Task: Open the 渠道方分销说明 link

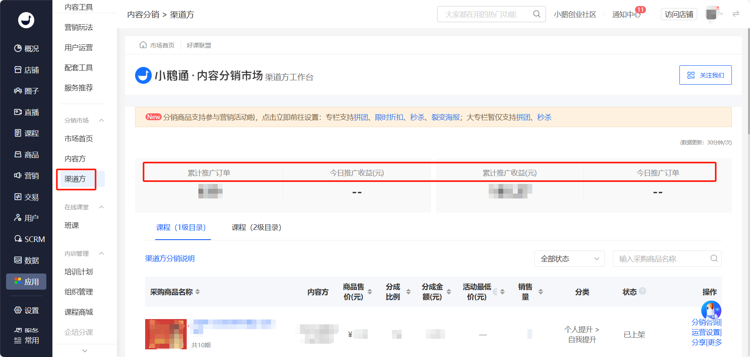Action: tap(170, 259)
